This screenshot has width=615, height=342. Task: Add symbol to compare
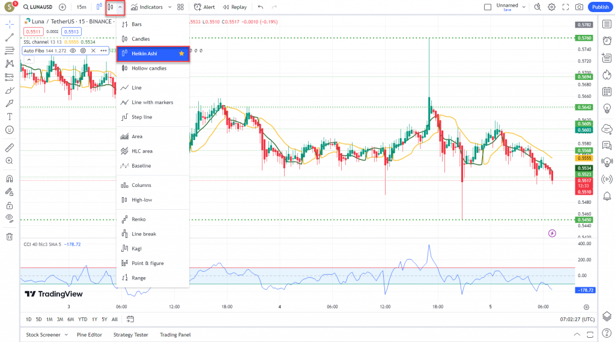coord(62,7)
